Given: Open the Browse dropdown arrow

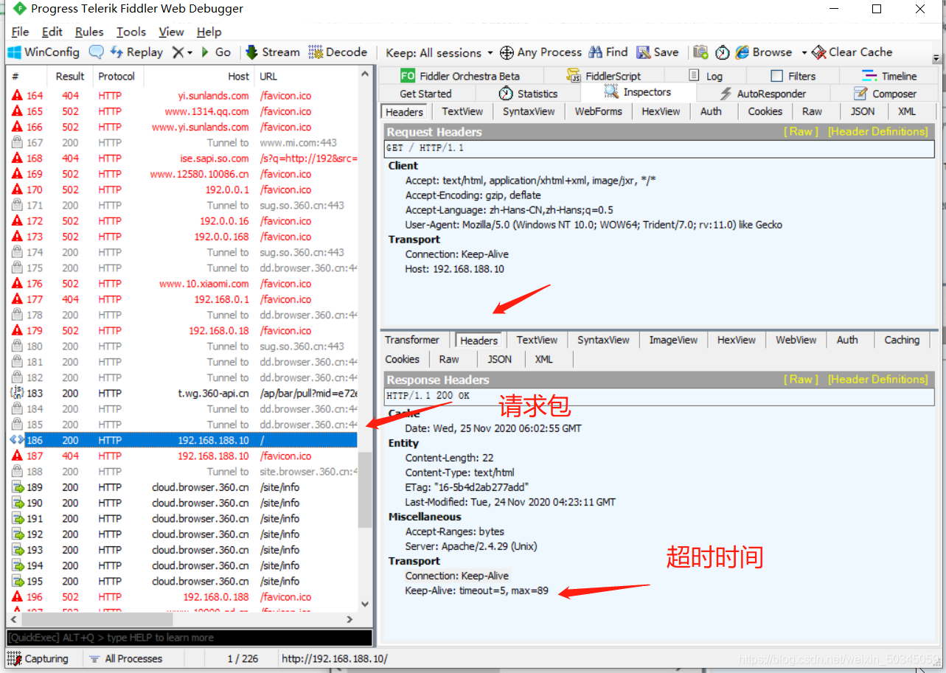Looking at the screenshot, I should click(804, 53).
